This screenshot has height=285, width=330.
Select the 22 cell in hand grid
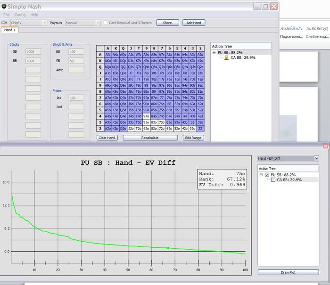click(200, 128)
